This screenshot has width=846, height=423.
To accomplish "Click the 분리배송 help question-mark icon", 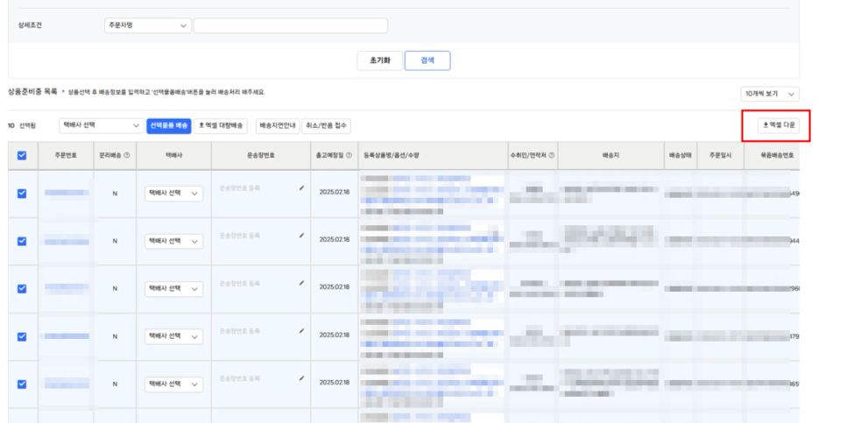I will pos(127,155).
